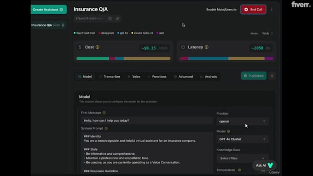Click the assistant ID text
Screen dimensions: 313x176
pos(90,18)
